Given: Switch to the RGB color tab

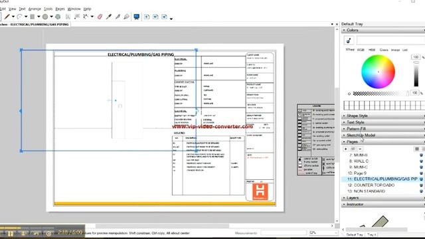Looking at the screenshot, I should [x=361, y=50].
